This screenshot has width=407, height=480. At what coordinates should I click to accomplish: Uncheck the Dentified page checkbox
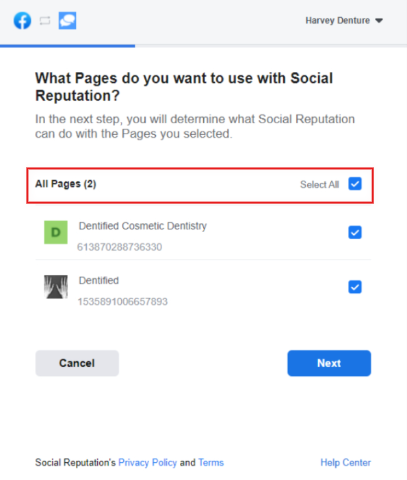[355, 287]
